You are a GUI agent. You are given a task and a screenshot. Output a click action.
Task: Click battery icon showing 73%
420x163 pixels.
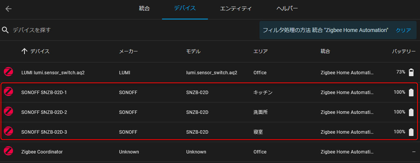[411, 72]
